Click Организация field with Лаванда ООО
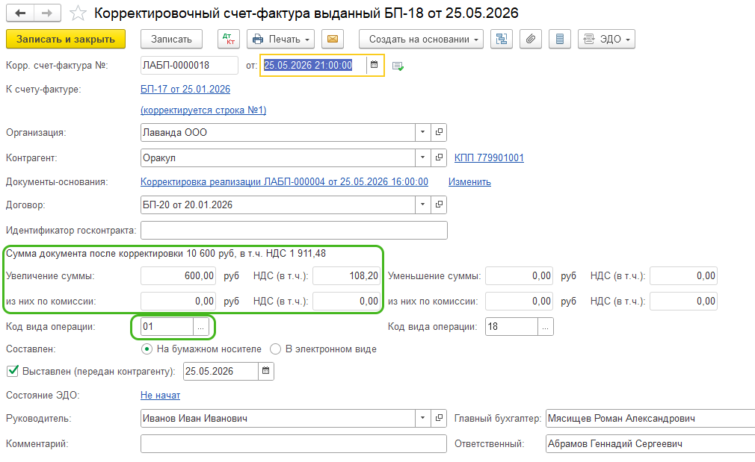Viewport: 755px width, 462px height. pos(278,132)
